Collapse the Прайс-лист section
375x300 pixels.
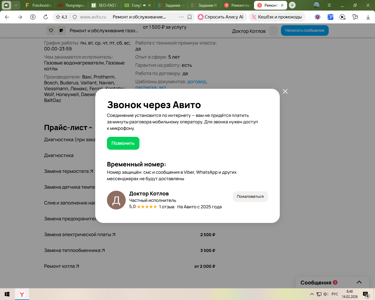91,128
